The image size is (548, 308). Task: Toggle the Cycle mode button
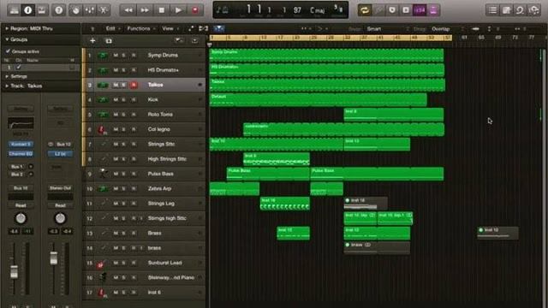tap(365, 10)
